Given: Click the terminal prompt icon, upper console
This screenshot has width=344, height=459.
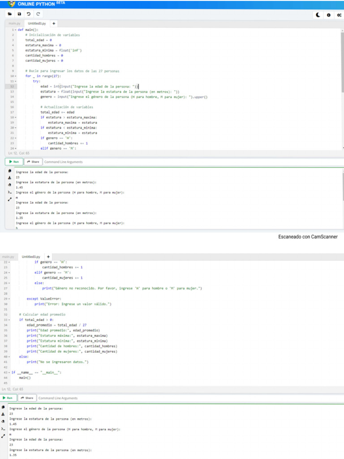Looking at the screenshot, I should (x=10, y=192).
